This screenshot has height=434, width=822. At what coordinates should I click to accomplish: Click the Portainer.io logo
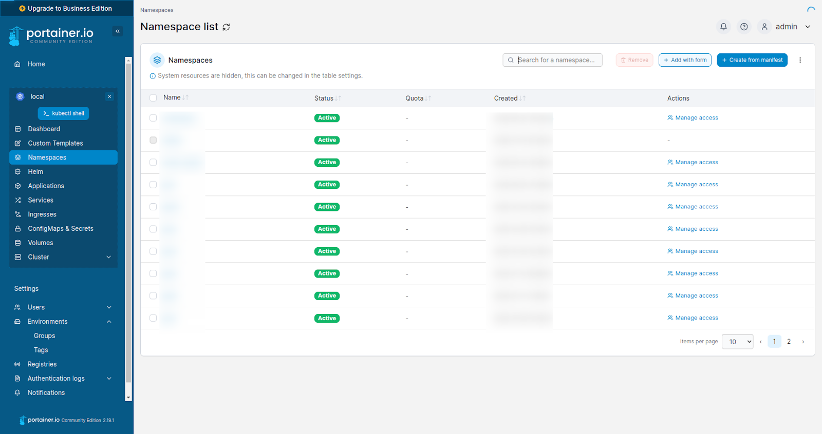click(51, 35)
